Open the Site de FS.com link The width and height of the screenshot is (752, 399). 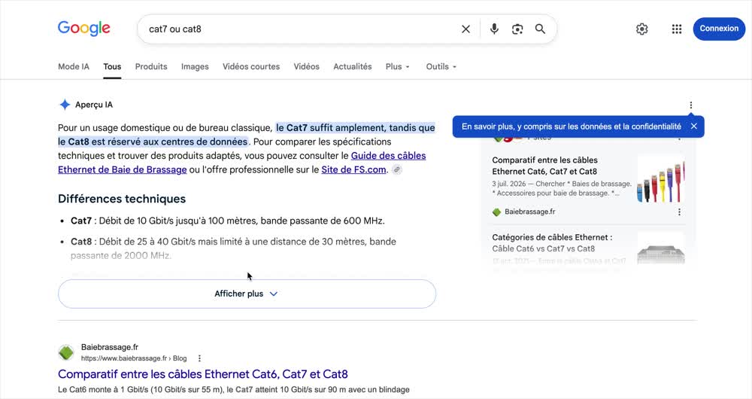pyautogui.click(x=353, y=169)
